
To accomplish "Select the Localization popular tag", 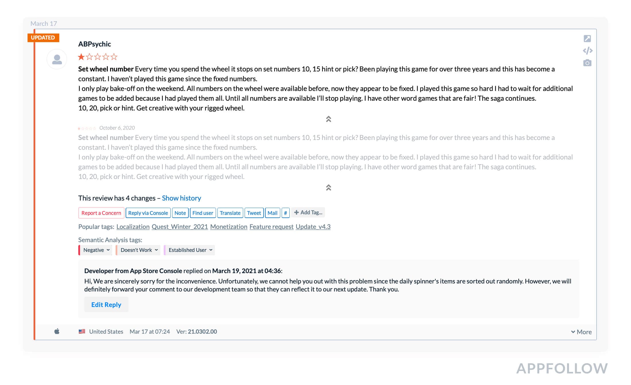I will [133, 227].
